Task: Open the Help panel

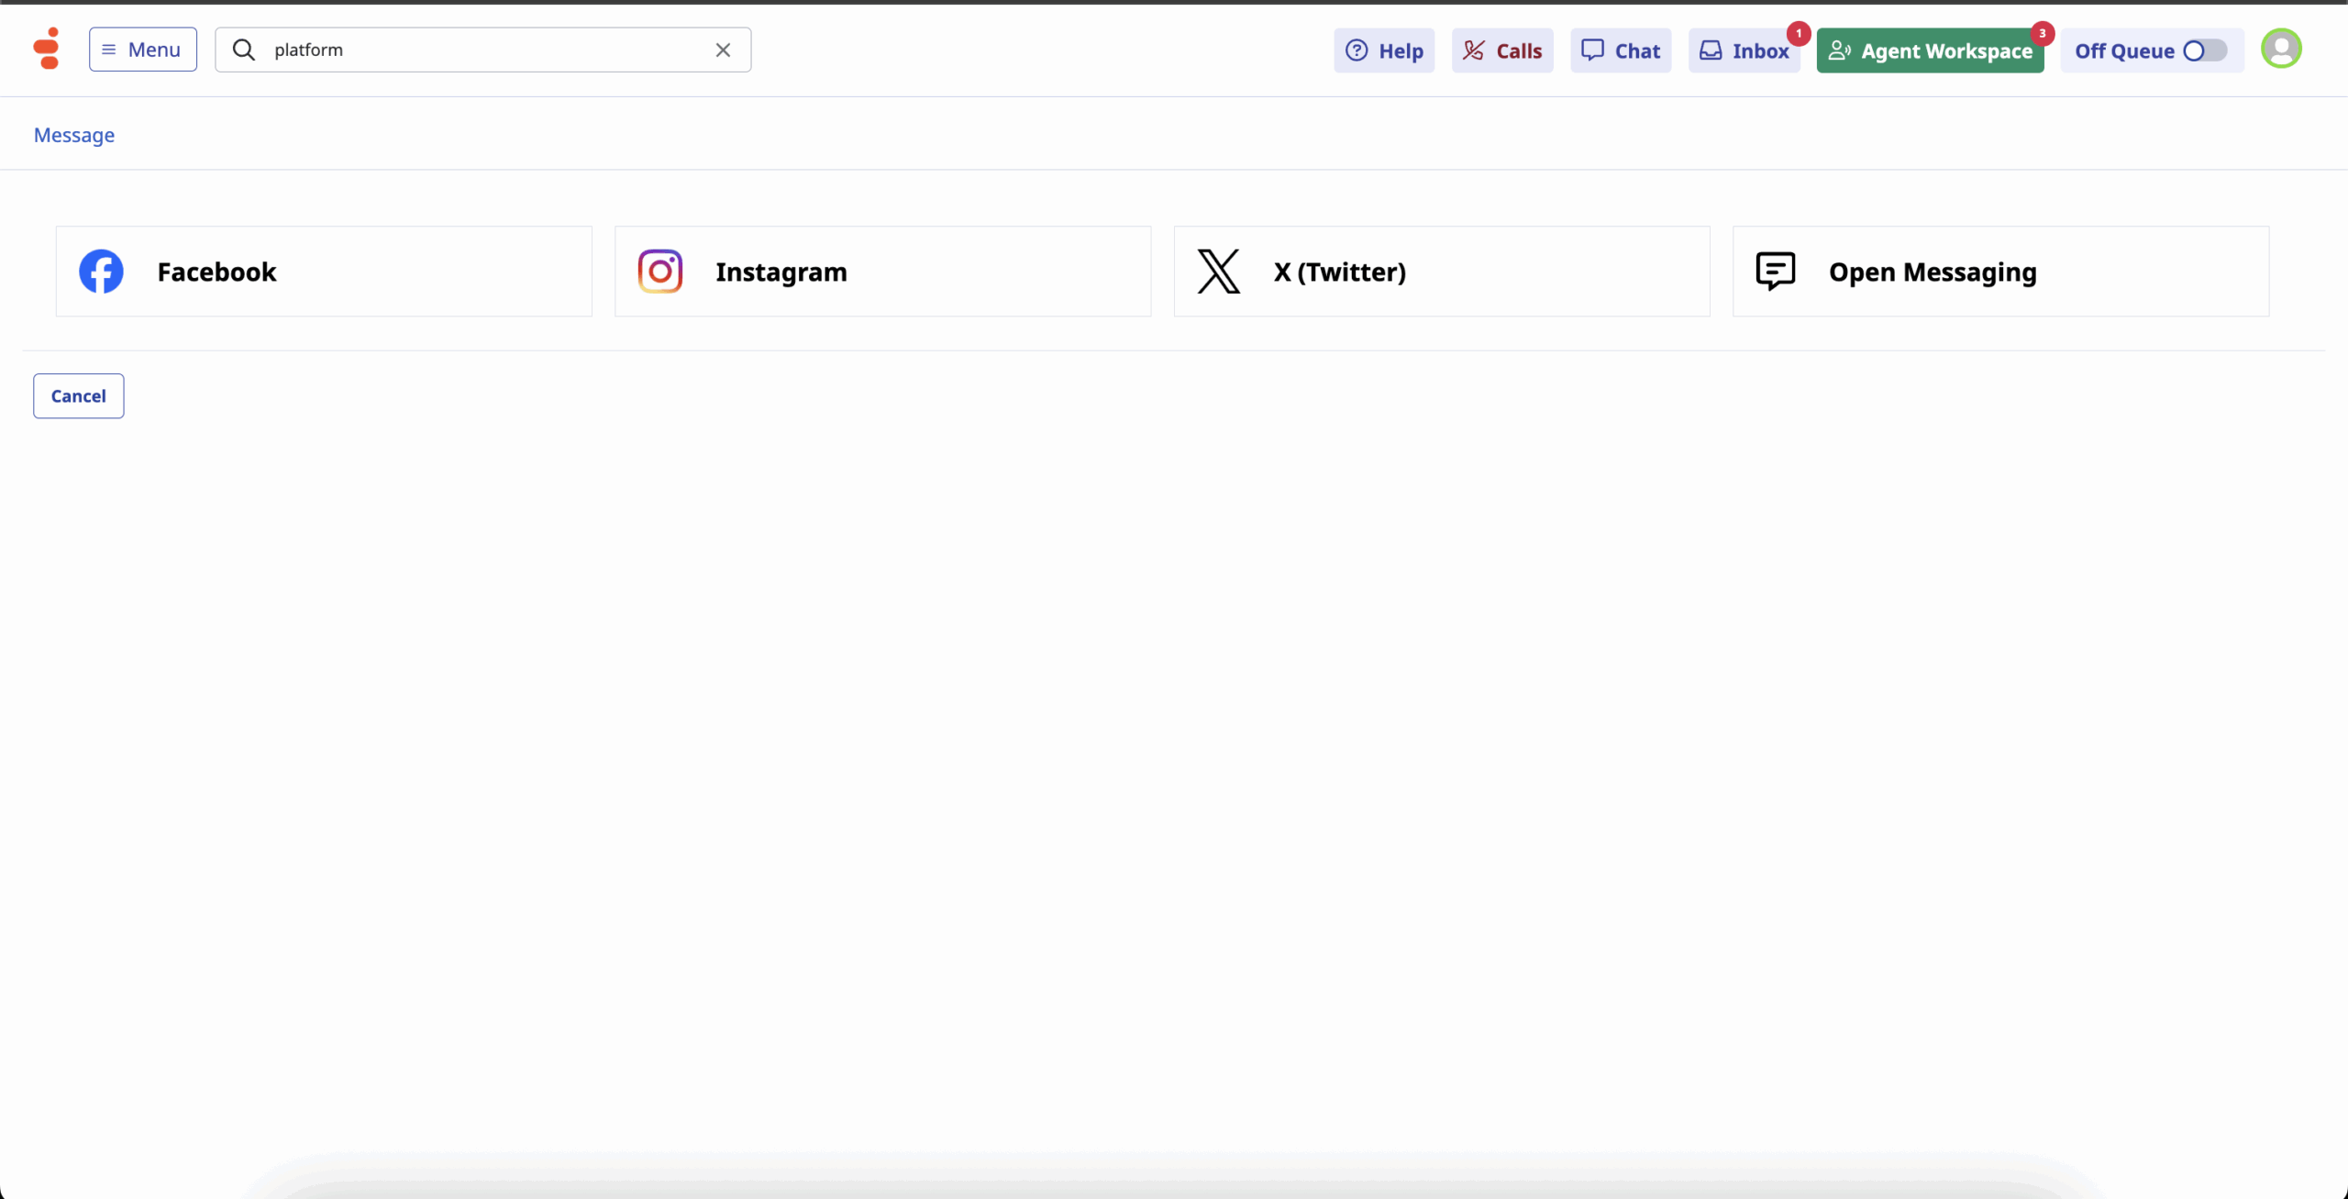Action: pos(1384,50)
